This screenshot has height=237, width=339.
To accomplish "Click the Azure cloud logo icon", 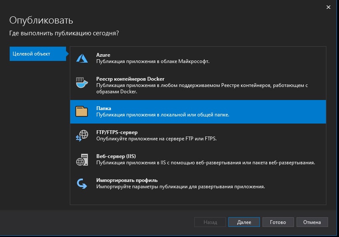I will [x=82, y=58].
